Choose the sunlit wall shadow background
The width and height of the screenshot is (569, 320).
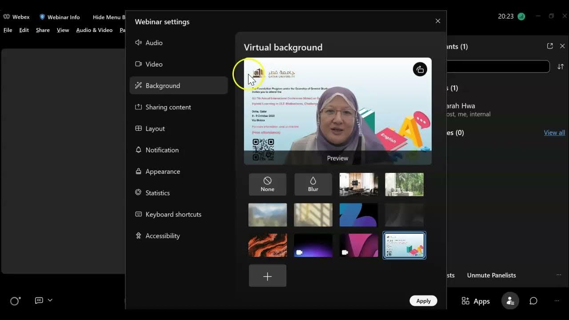(313, 215)
